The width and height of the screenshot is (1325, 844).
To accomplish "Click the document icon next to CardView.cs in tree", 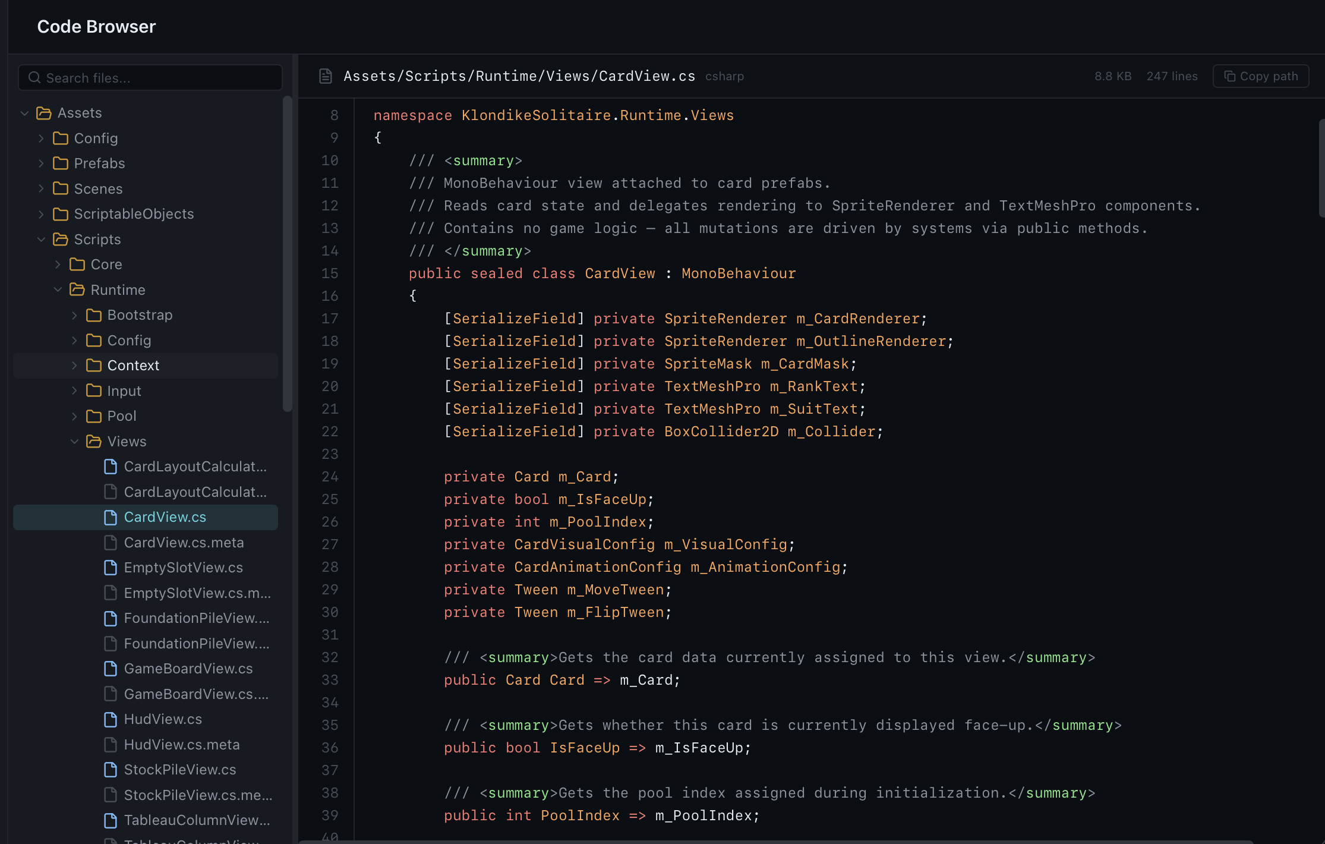I will point(110,517).
